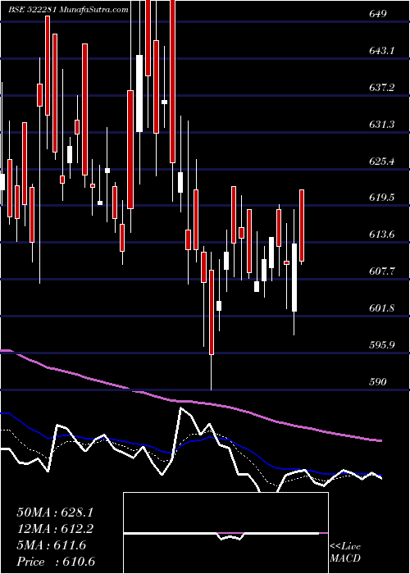
Task: Click the 613.6 price axis label
Action: [381, 235]
